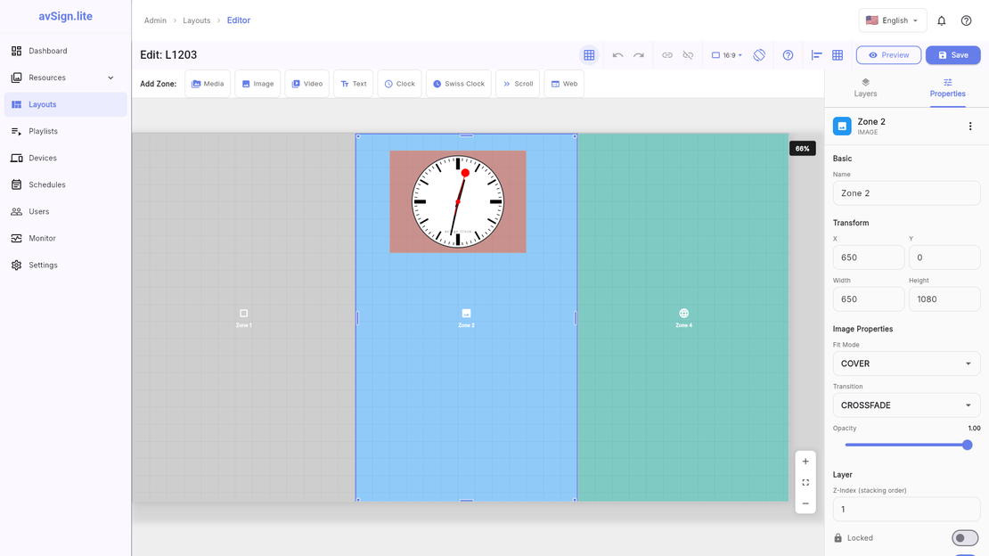Switch to the Layers tab
The height and width of the screenshot is (556, 989).
864,86
